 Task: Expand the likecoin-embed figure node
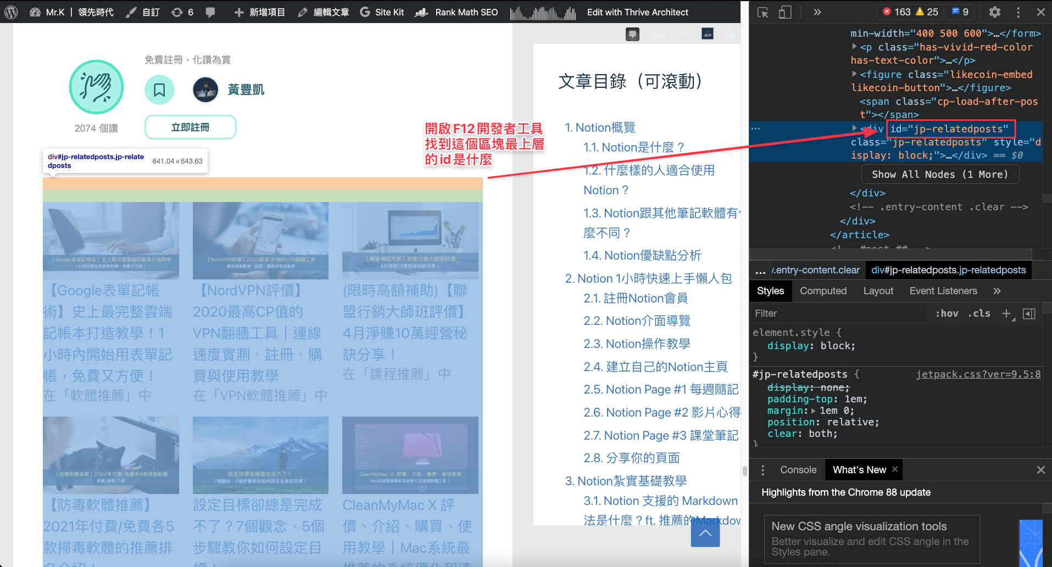(x=854, y=74)
